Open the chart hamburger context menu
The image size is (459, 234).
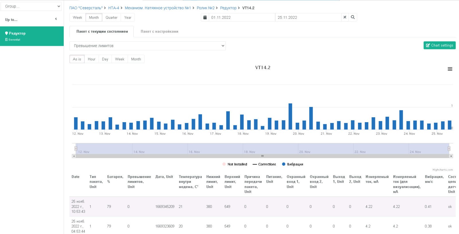(x=450, y=69)
